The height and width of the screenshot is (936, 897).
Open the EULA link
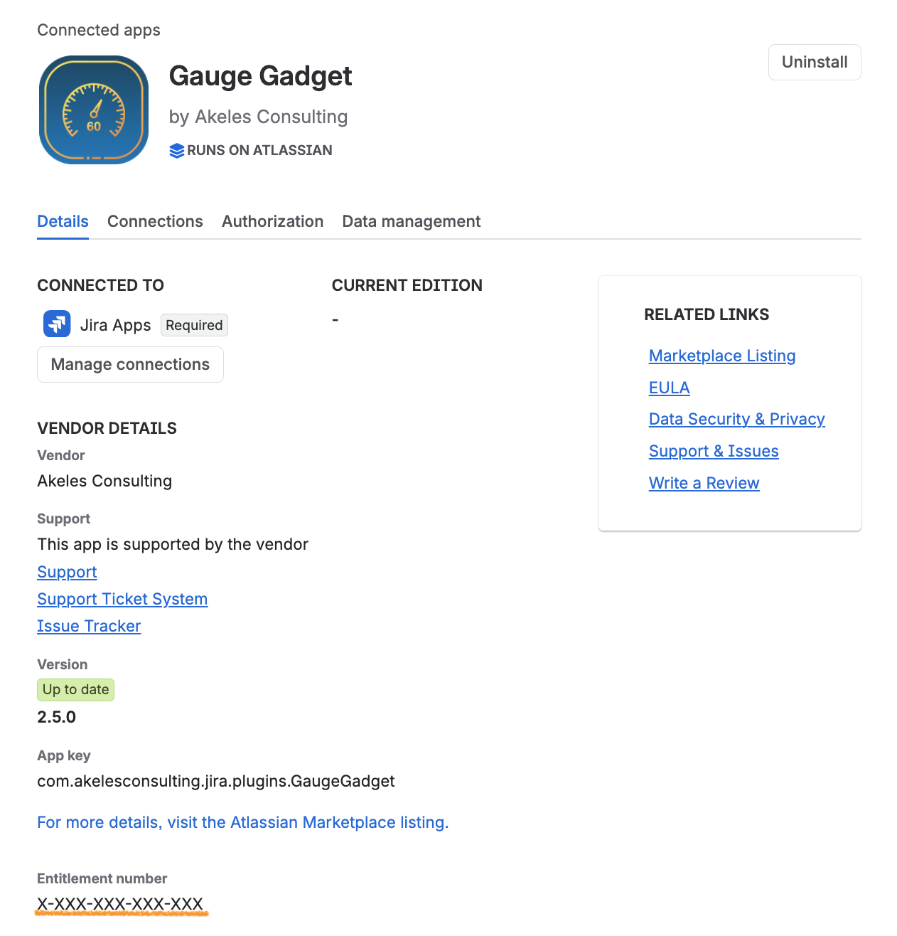[670, 388]
